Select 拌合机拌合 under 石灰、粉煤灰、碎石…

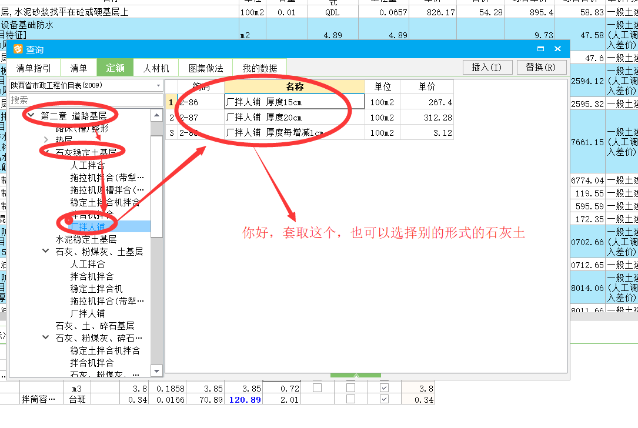[x=92, y=363]
